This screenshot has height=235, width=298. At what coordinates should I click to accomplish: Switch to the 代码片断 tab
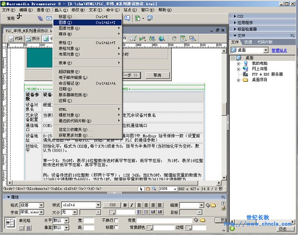click(265, 42)
